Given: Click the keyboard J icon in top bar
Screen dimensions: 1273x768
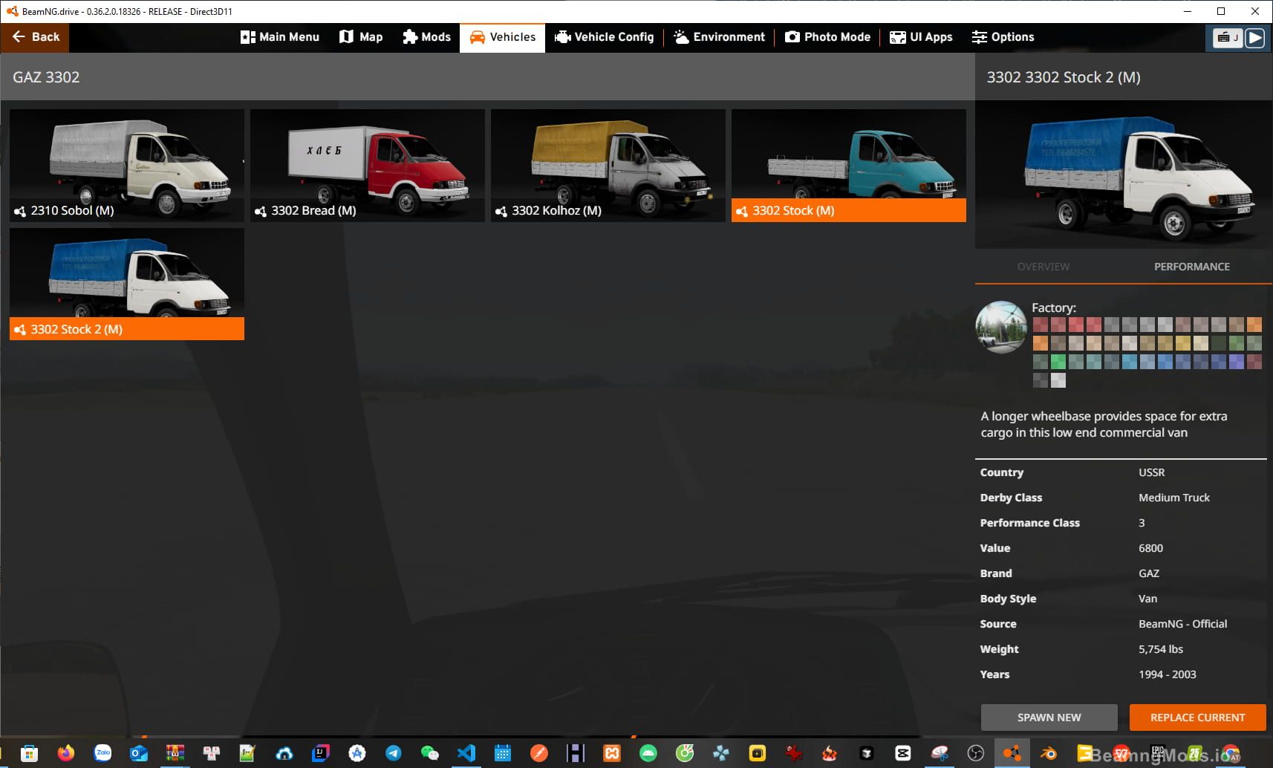Looking at the screenshot, I should pos(1228,38).
